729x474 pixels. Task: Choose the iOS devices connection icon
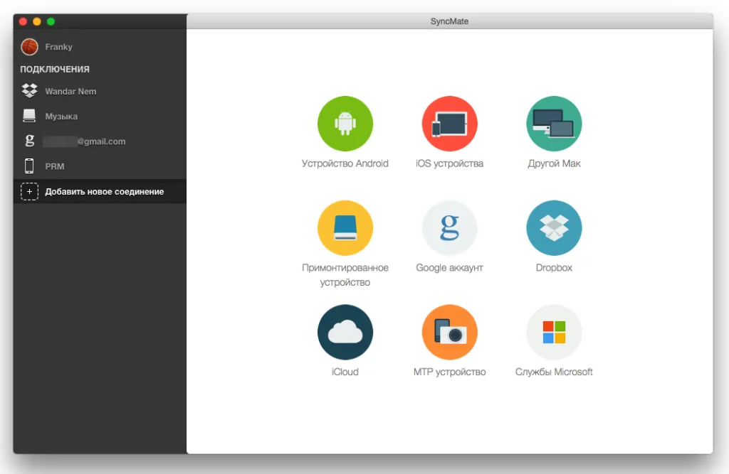449,124
